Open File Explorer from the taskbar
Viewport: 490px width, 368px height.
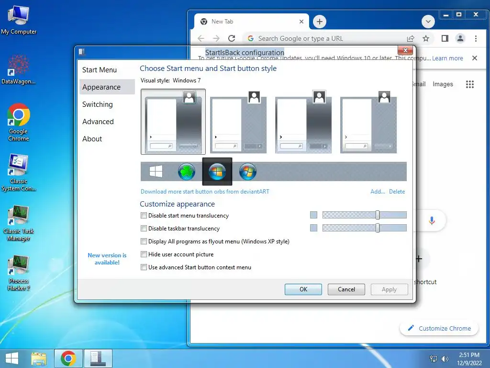pos(39,358)
